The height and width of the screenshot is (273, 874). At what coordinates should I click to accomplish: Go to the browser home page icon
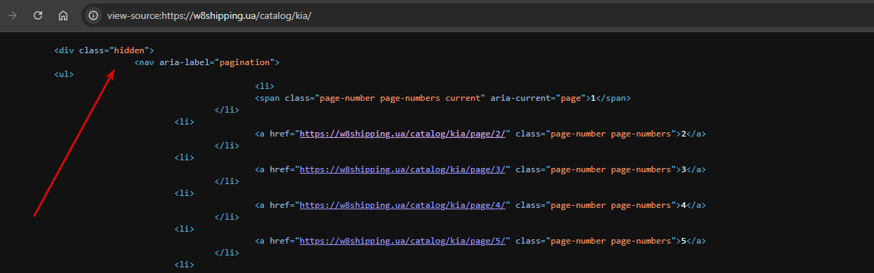pyautogui.click(x=63, y=15)
